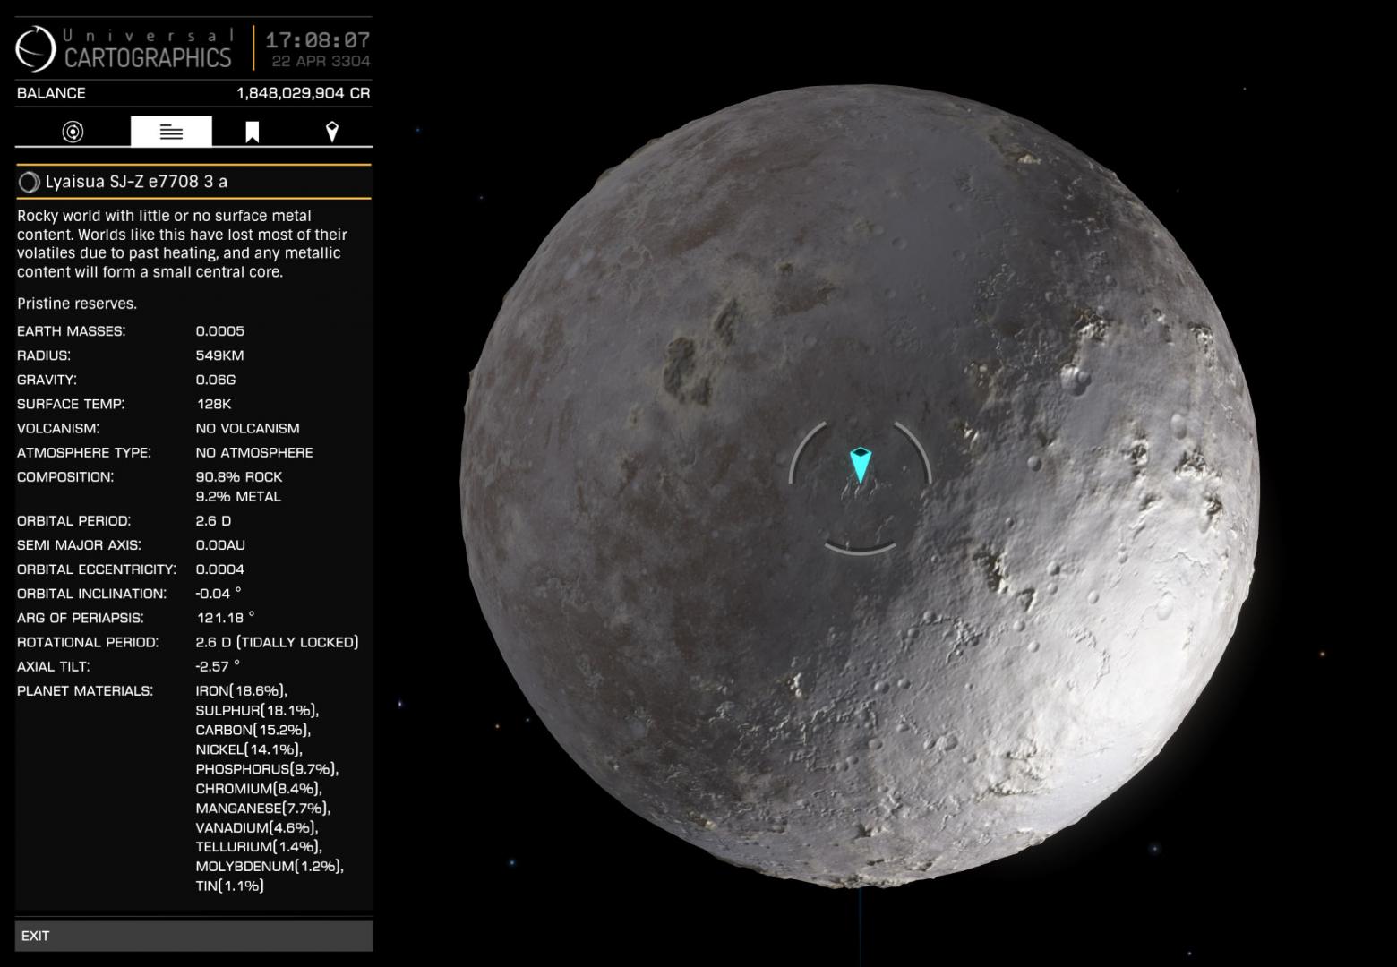Click the Surface Temp value 128K
The width and height of the screenshot is (1397, 967).
214,404
